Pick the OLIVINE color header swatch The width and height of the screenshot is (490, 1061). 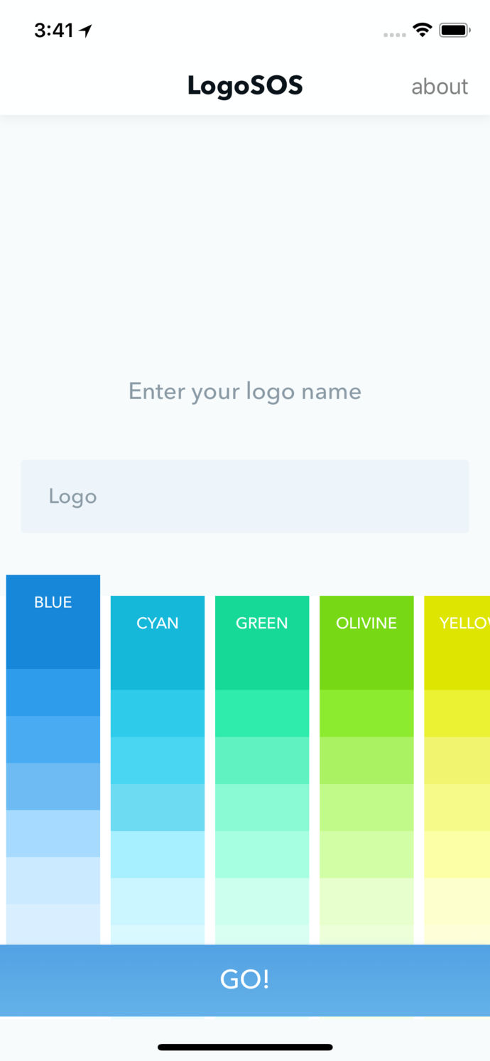(x=366, y=642)
